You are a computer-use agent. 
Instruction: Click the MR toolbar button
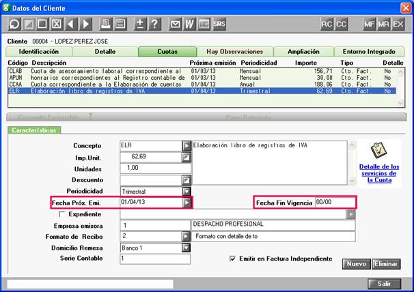point(384,25)
